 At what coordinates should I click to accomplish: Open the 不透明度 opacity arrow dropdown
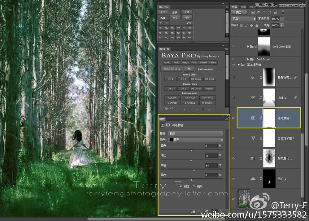click(282, 19)
